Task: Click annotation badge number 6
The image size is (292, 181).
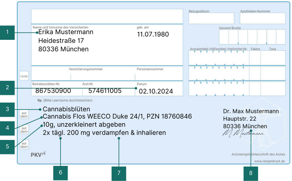Action: 60,173
